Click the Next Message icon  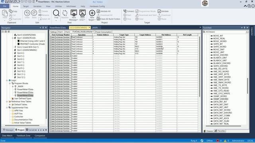(x=74, y=13)
